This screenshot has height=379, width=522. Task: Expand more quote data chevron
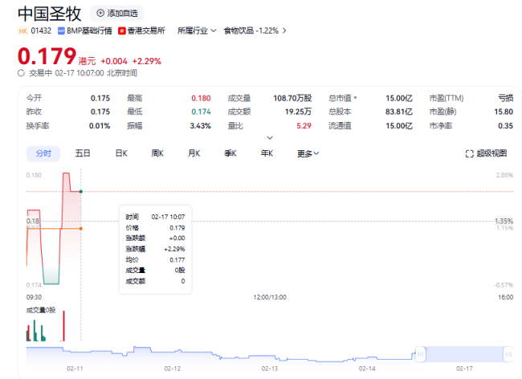click(x=270, y=138)
